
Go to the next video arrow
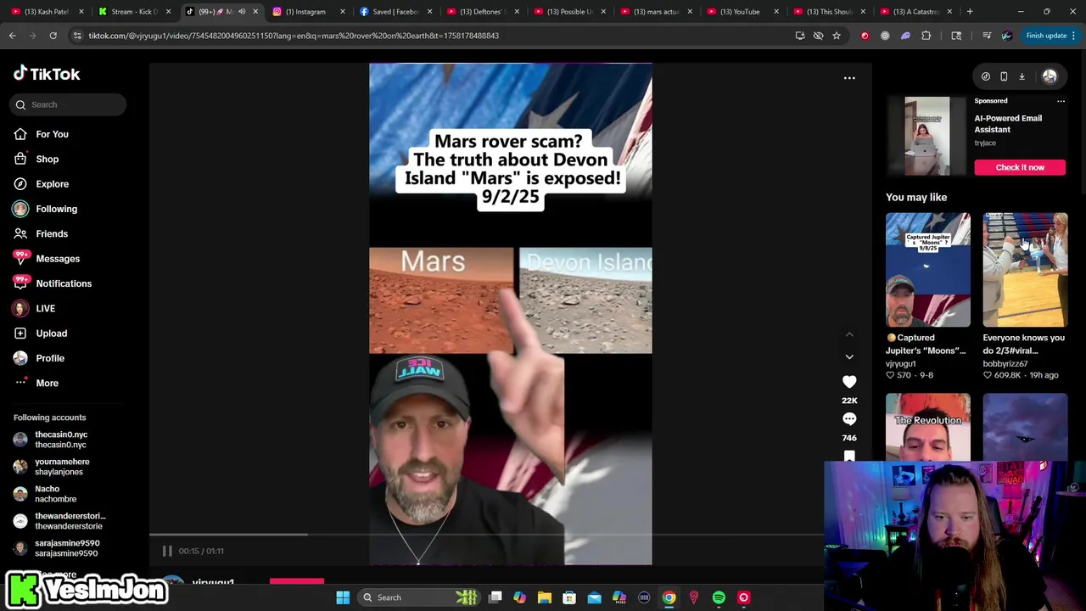[x=849, y=356]
